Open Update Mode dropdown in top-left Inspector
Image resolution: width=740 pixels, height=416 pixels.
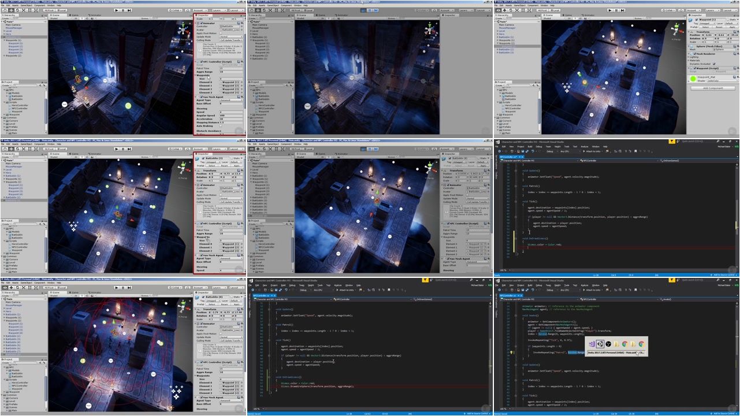point(231,36)
